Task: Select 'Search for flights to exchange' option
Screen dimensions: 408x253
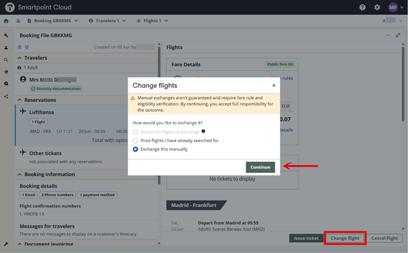Action: tap(135, 132)
